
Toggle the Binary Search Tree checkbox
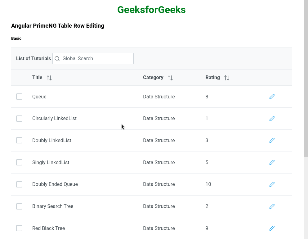(19, 206)
